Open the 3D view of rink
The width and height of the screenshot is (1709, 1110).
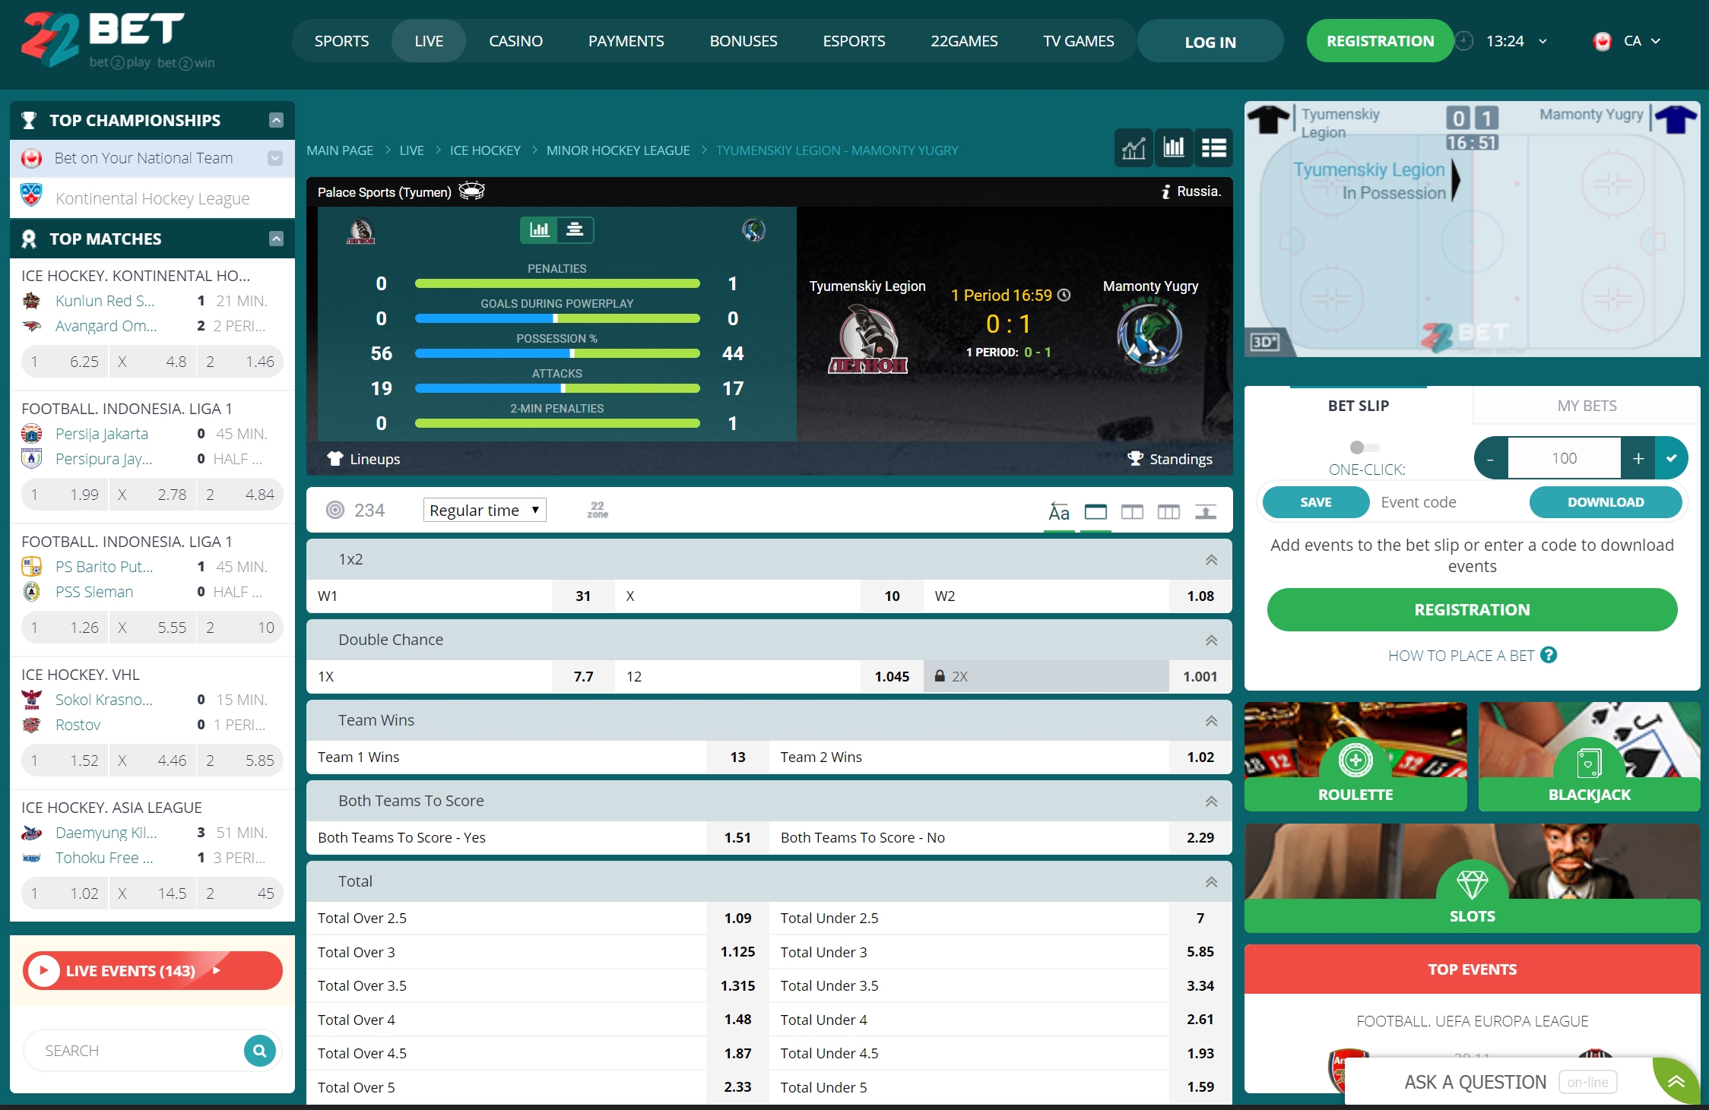click(1265, 342)
